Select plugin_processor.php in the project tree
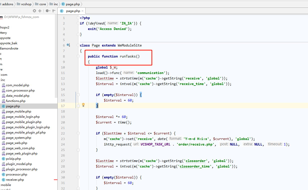 click(x=22, y=169)
